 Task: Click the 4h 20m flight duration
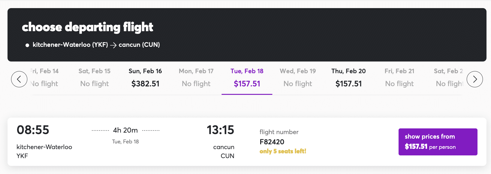click(x=125, y=130)
